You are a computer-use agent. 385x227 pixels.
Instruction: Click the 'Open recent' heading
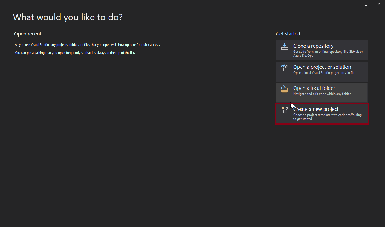28,34
